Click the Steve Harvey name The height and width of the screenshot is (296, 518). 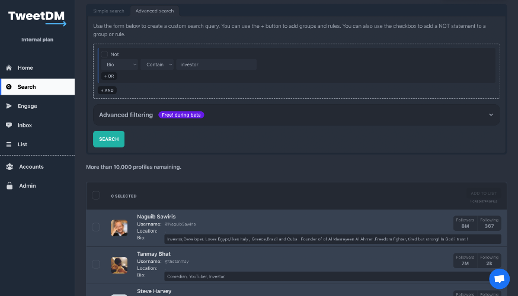tap(154, 291)
